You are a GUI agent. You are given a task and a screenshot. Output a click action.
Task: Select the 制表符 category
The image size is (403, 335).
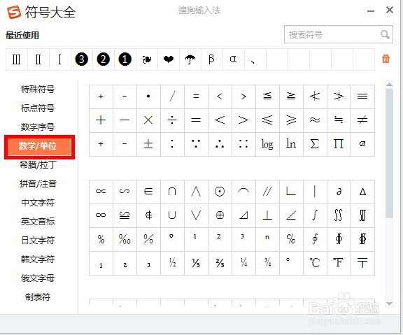pos(38,297)
